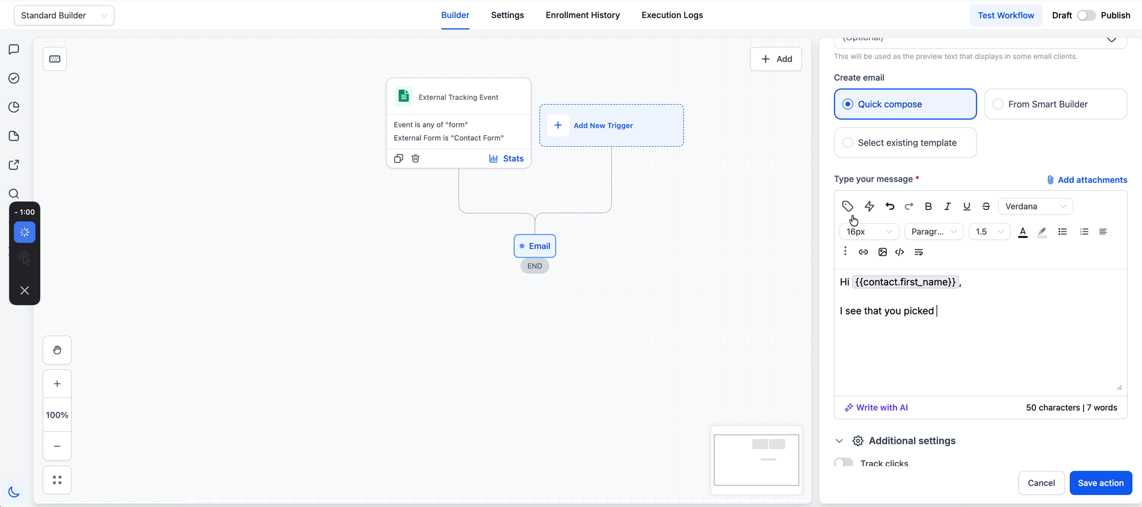1142x507 pixels.
Task: Insert a hyperlink in message
Action: coord(863,252)
